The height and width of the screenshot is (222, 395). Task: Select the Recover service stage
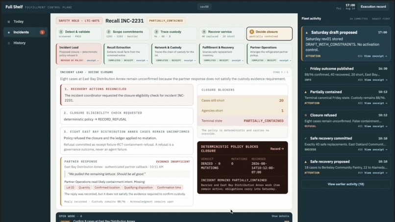pyautogui.click(x=222, y=34)
